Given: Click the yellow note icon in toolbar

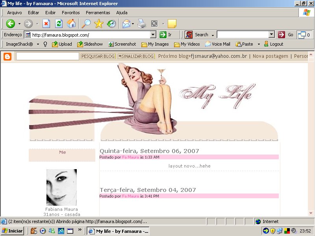Looking at the screenshot, I should tap(172, 24).
